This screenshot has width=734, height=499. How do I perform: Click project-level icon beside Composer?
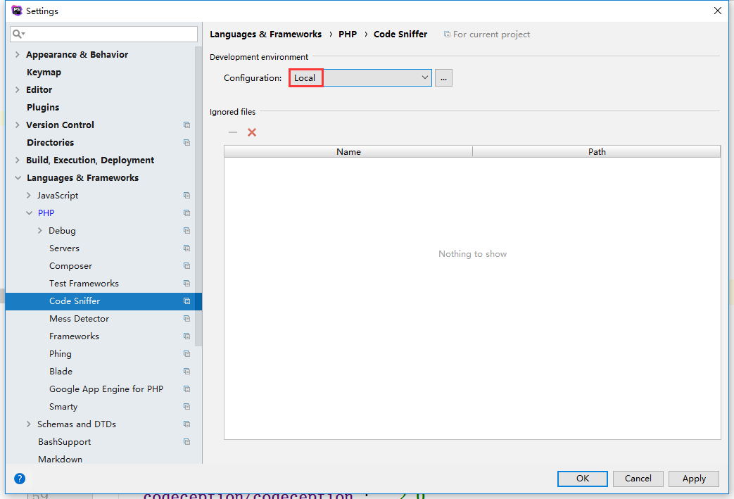pyautogui.click(x=186, y=266)
